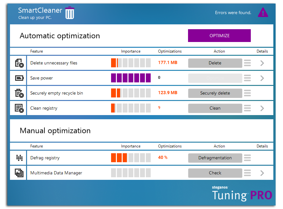
Task: Click the Save power battery icon
Action: coord(19,78)
